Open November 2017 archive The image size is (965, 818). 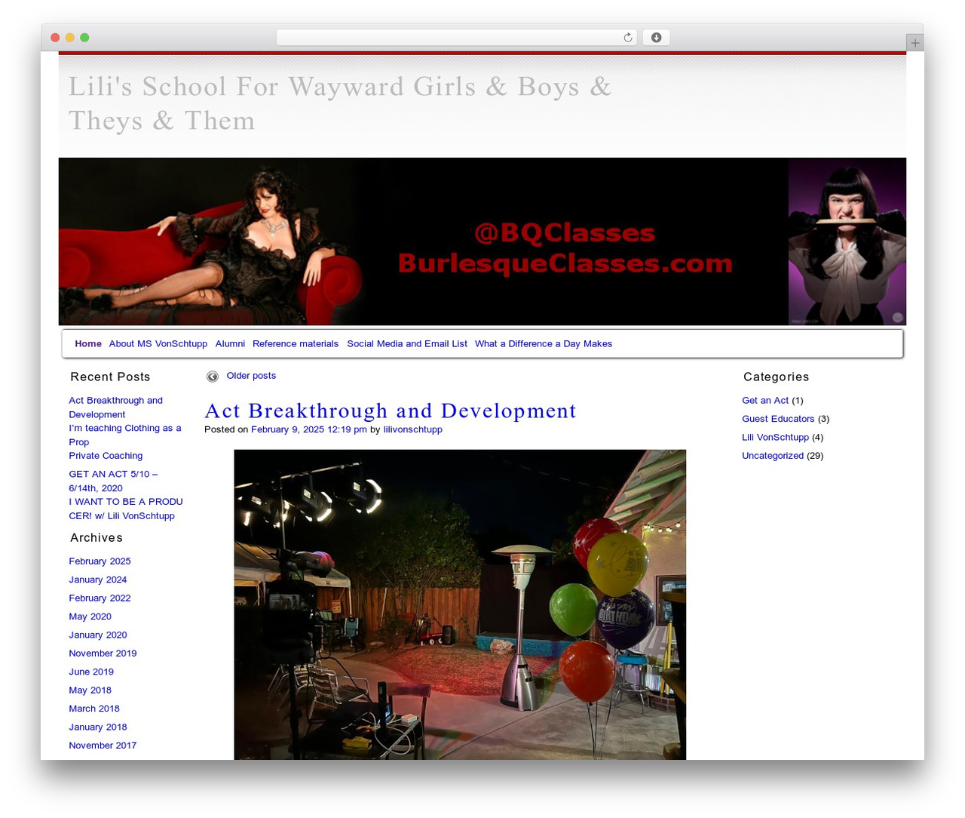coord(103,746)
